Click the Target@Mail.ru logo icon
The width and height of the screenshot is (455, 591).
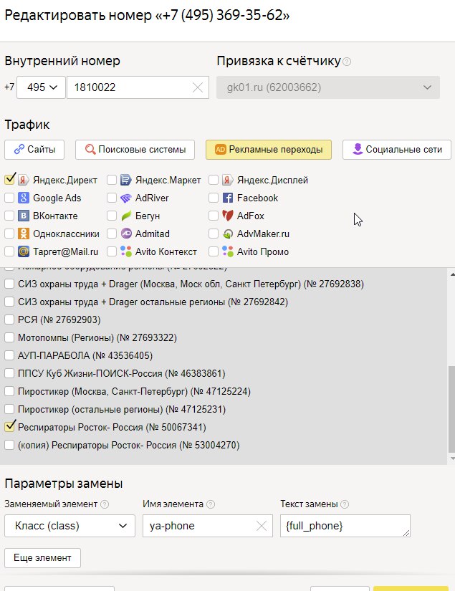pyautogui.click(x=24, y=251)
